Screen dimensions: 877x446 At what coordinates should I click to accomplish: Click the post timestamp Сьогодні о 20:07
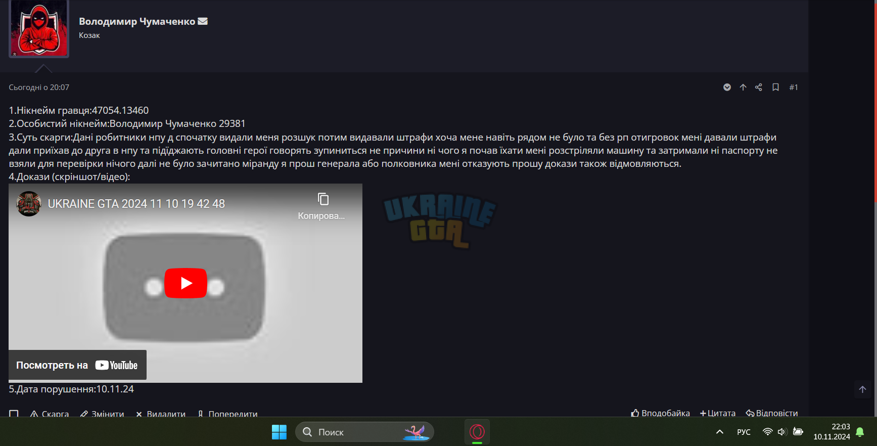pos(39,87)
